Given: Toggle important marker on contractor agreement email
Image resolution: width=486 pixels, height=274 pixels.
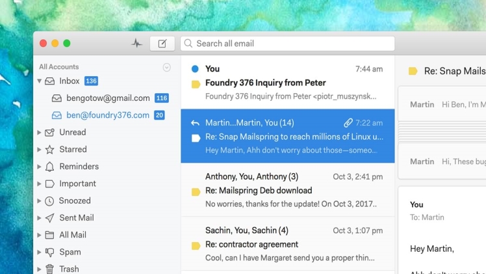Looking at the screenshot, I should click(196, 246).
